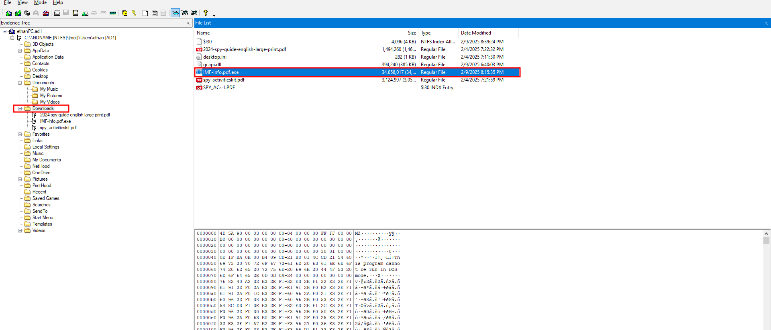The image size is (771, 330).
Task: Click the Create Disk Image icon
Action: pos(57,13)
